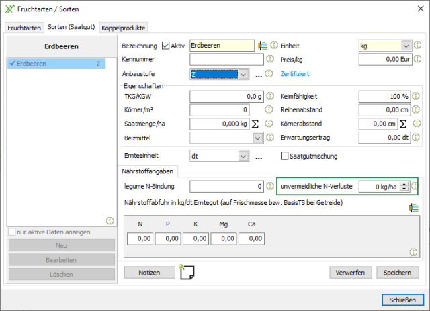Click the ellipsis button next to Anbaustufe
Viewport: 430px width, 311px height.
259,74
